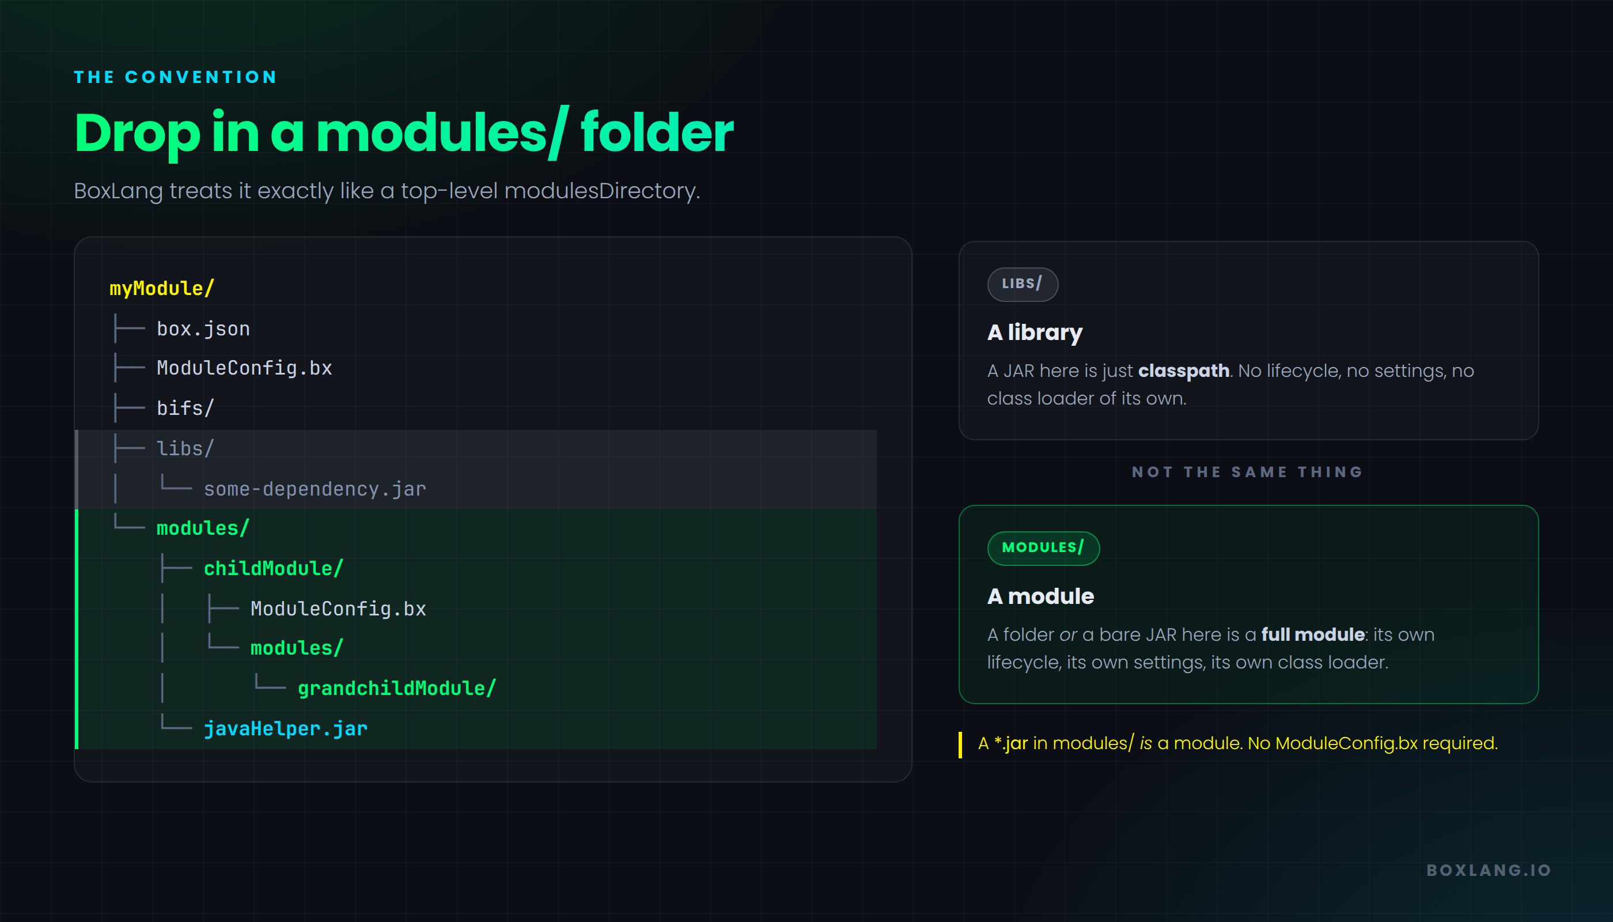This screenshot has width=1613, height=922.
Task: Select the childModule/ folder
Action: [274, 569]
